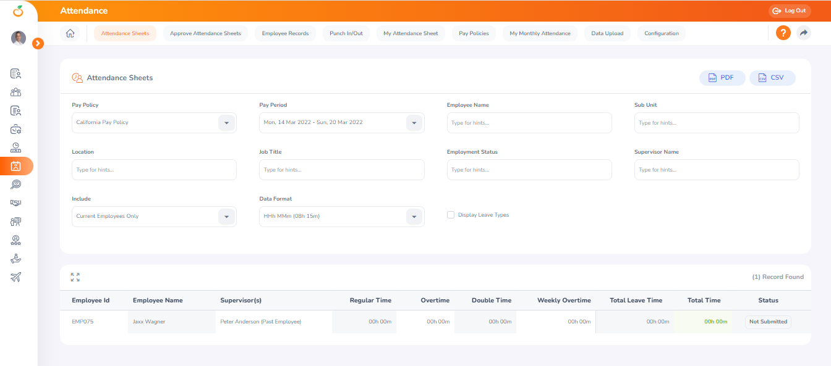The height and width of the screenshot is (366, 831).
Task: Export the attendance sheet as CSV
Action: click(x=772, y=77)
